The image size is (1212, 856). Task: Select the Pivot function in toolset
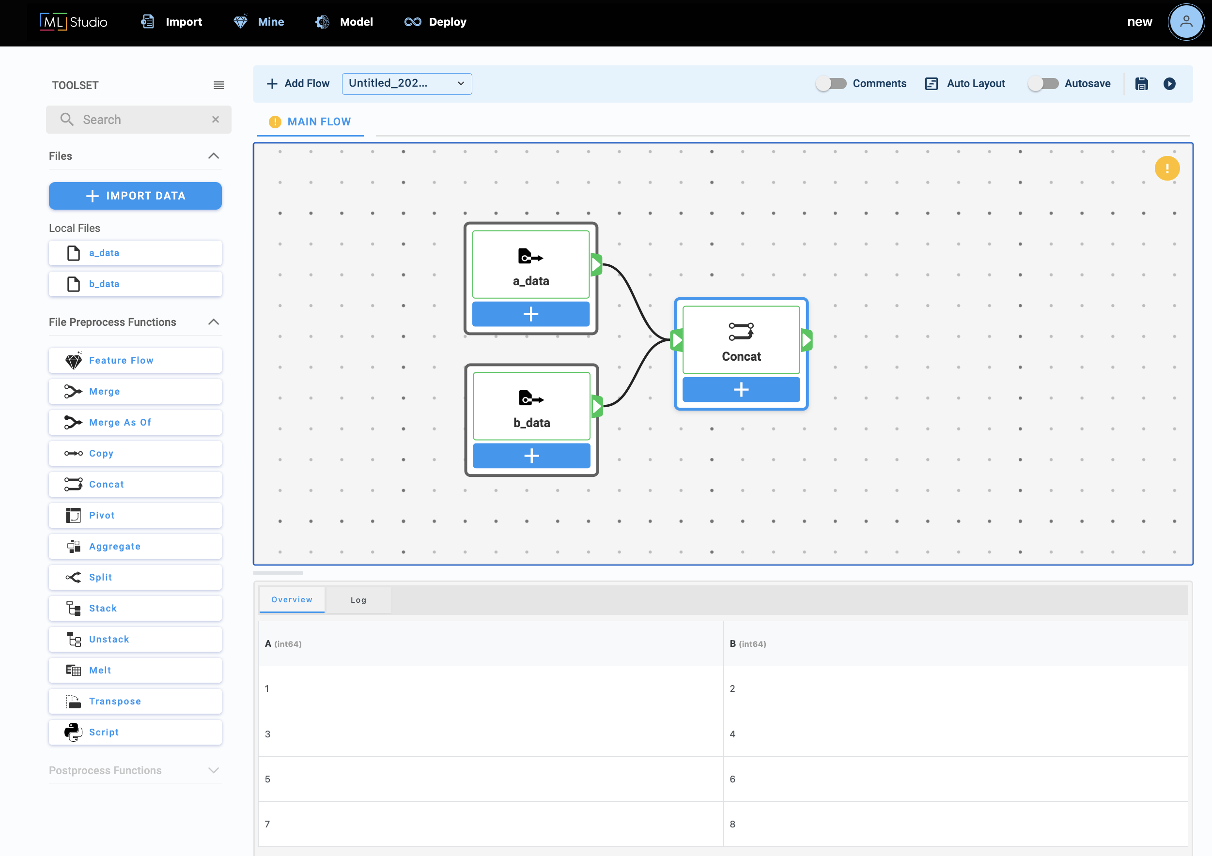point(135,515)
